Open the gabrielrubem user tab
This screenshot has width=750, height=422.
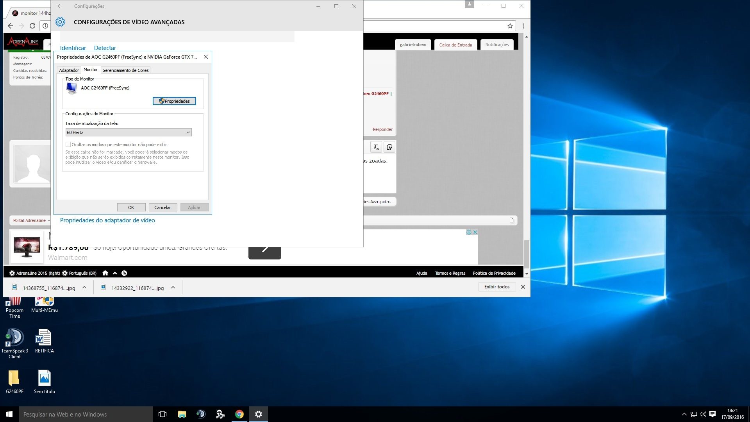pos(413,45)
